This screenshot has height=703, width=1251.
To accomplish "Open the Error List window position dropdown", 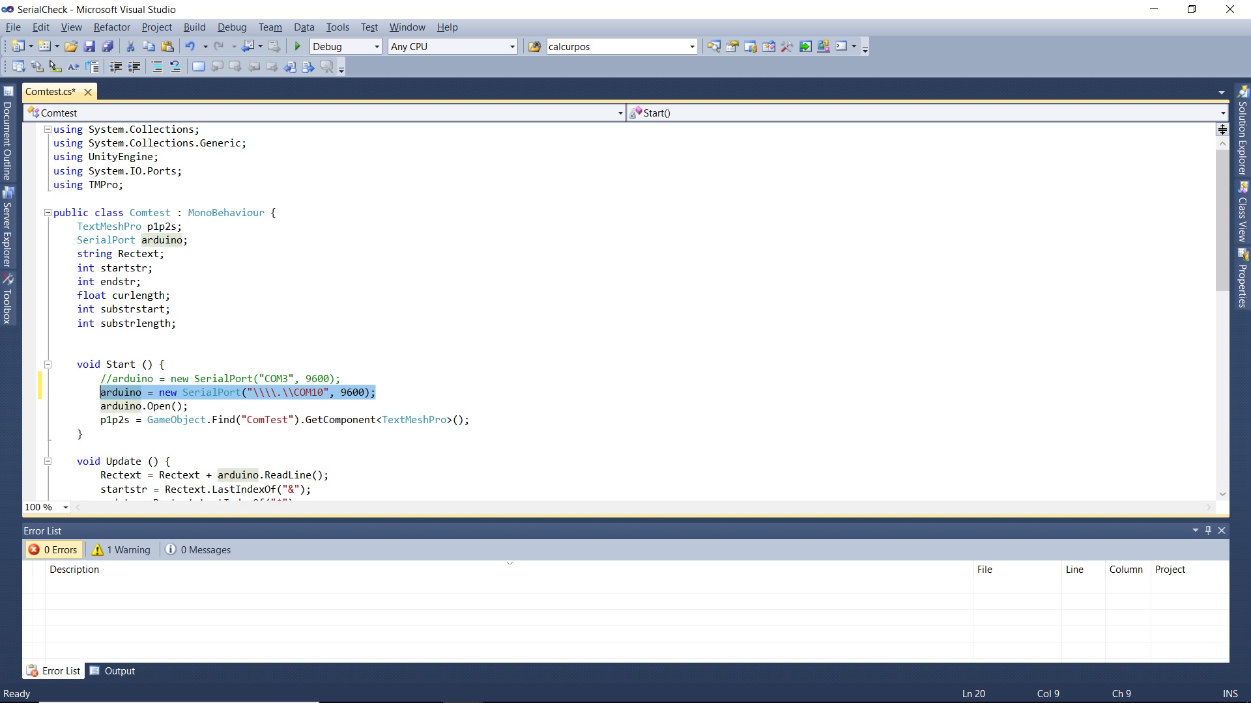I will pyautogui.click(x=1196, y=531).
